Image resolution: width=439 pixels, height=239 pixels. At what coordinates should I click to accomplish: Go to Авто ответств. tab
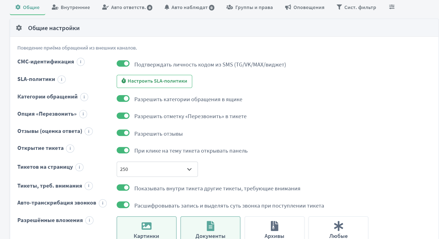point(127,7)
